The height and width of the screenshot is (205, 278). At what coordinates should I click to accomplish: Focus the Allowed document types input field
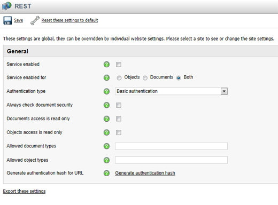coord(171,146)
